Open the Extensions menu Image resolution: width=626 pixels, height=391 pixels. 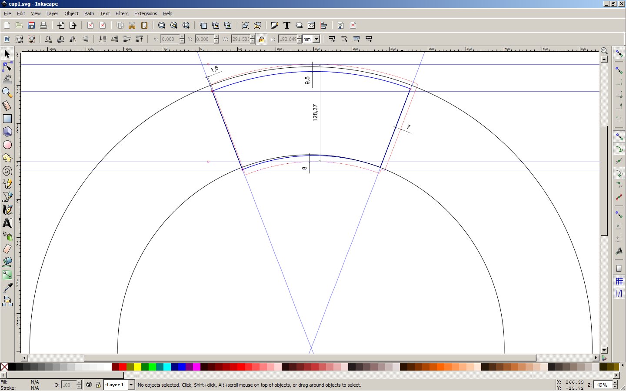(146, 13)
